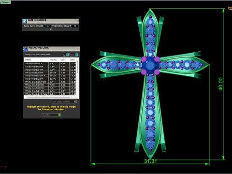Select the White Gold 10KX1 row

tap(50, 85)
